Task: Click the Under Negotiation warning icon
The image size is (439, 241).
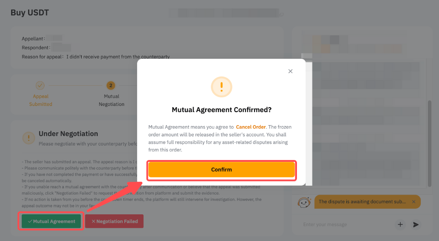Action: coord(28,138)
